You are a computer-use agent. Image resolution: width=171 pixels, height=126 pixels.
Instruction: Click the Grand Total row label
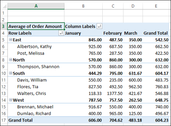tap(20, 120)
